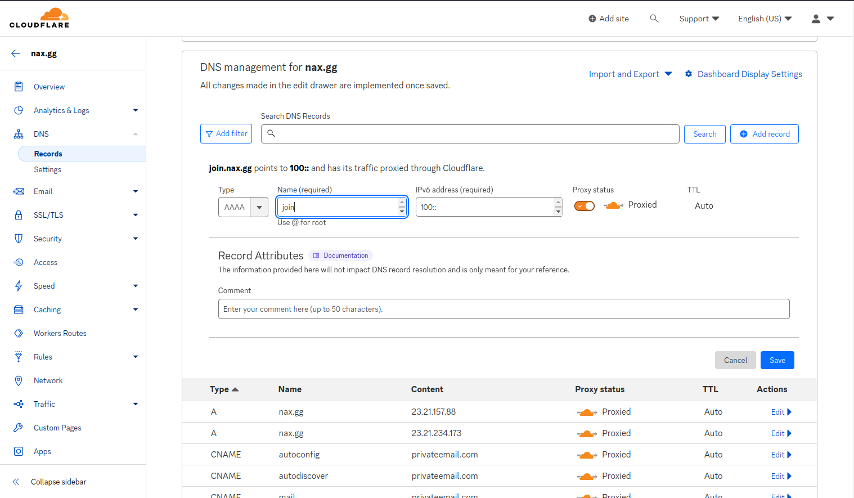Open the Support dropdown menu
Viewport: 854px width, 498px height.
tap(699, 18)
